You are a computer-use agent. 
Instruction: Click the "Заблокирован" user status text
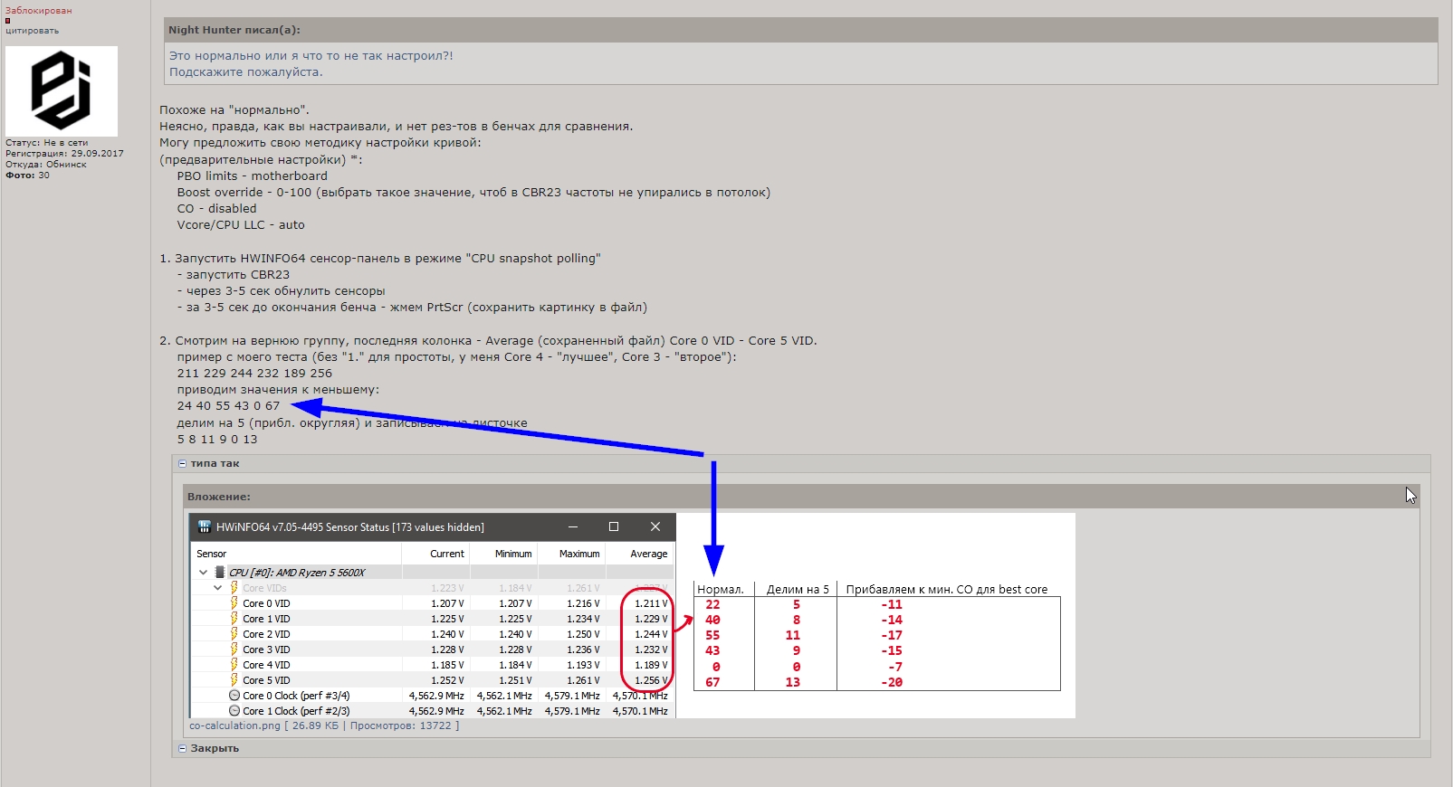click(39, 11)
